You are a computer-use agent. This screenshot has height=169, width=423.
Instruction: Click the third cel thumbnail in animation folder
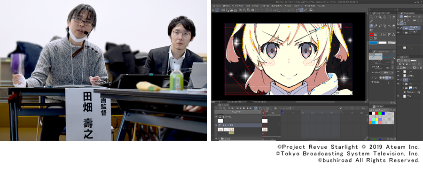coord(231,130)
